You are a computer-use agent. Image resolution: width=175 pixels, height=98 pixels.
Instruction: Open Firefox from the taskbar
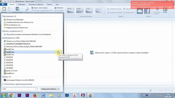[35, 95]
